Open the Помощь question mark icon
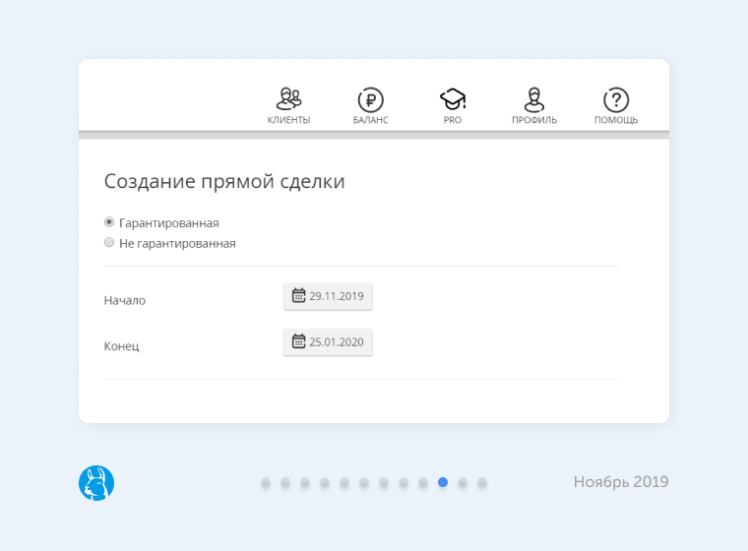Screen dimensions: 748x551 [616, 99]
